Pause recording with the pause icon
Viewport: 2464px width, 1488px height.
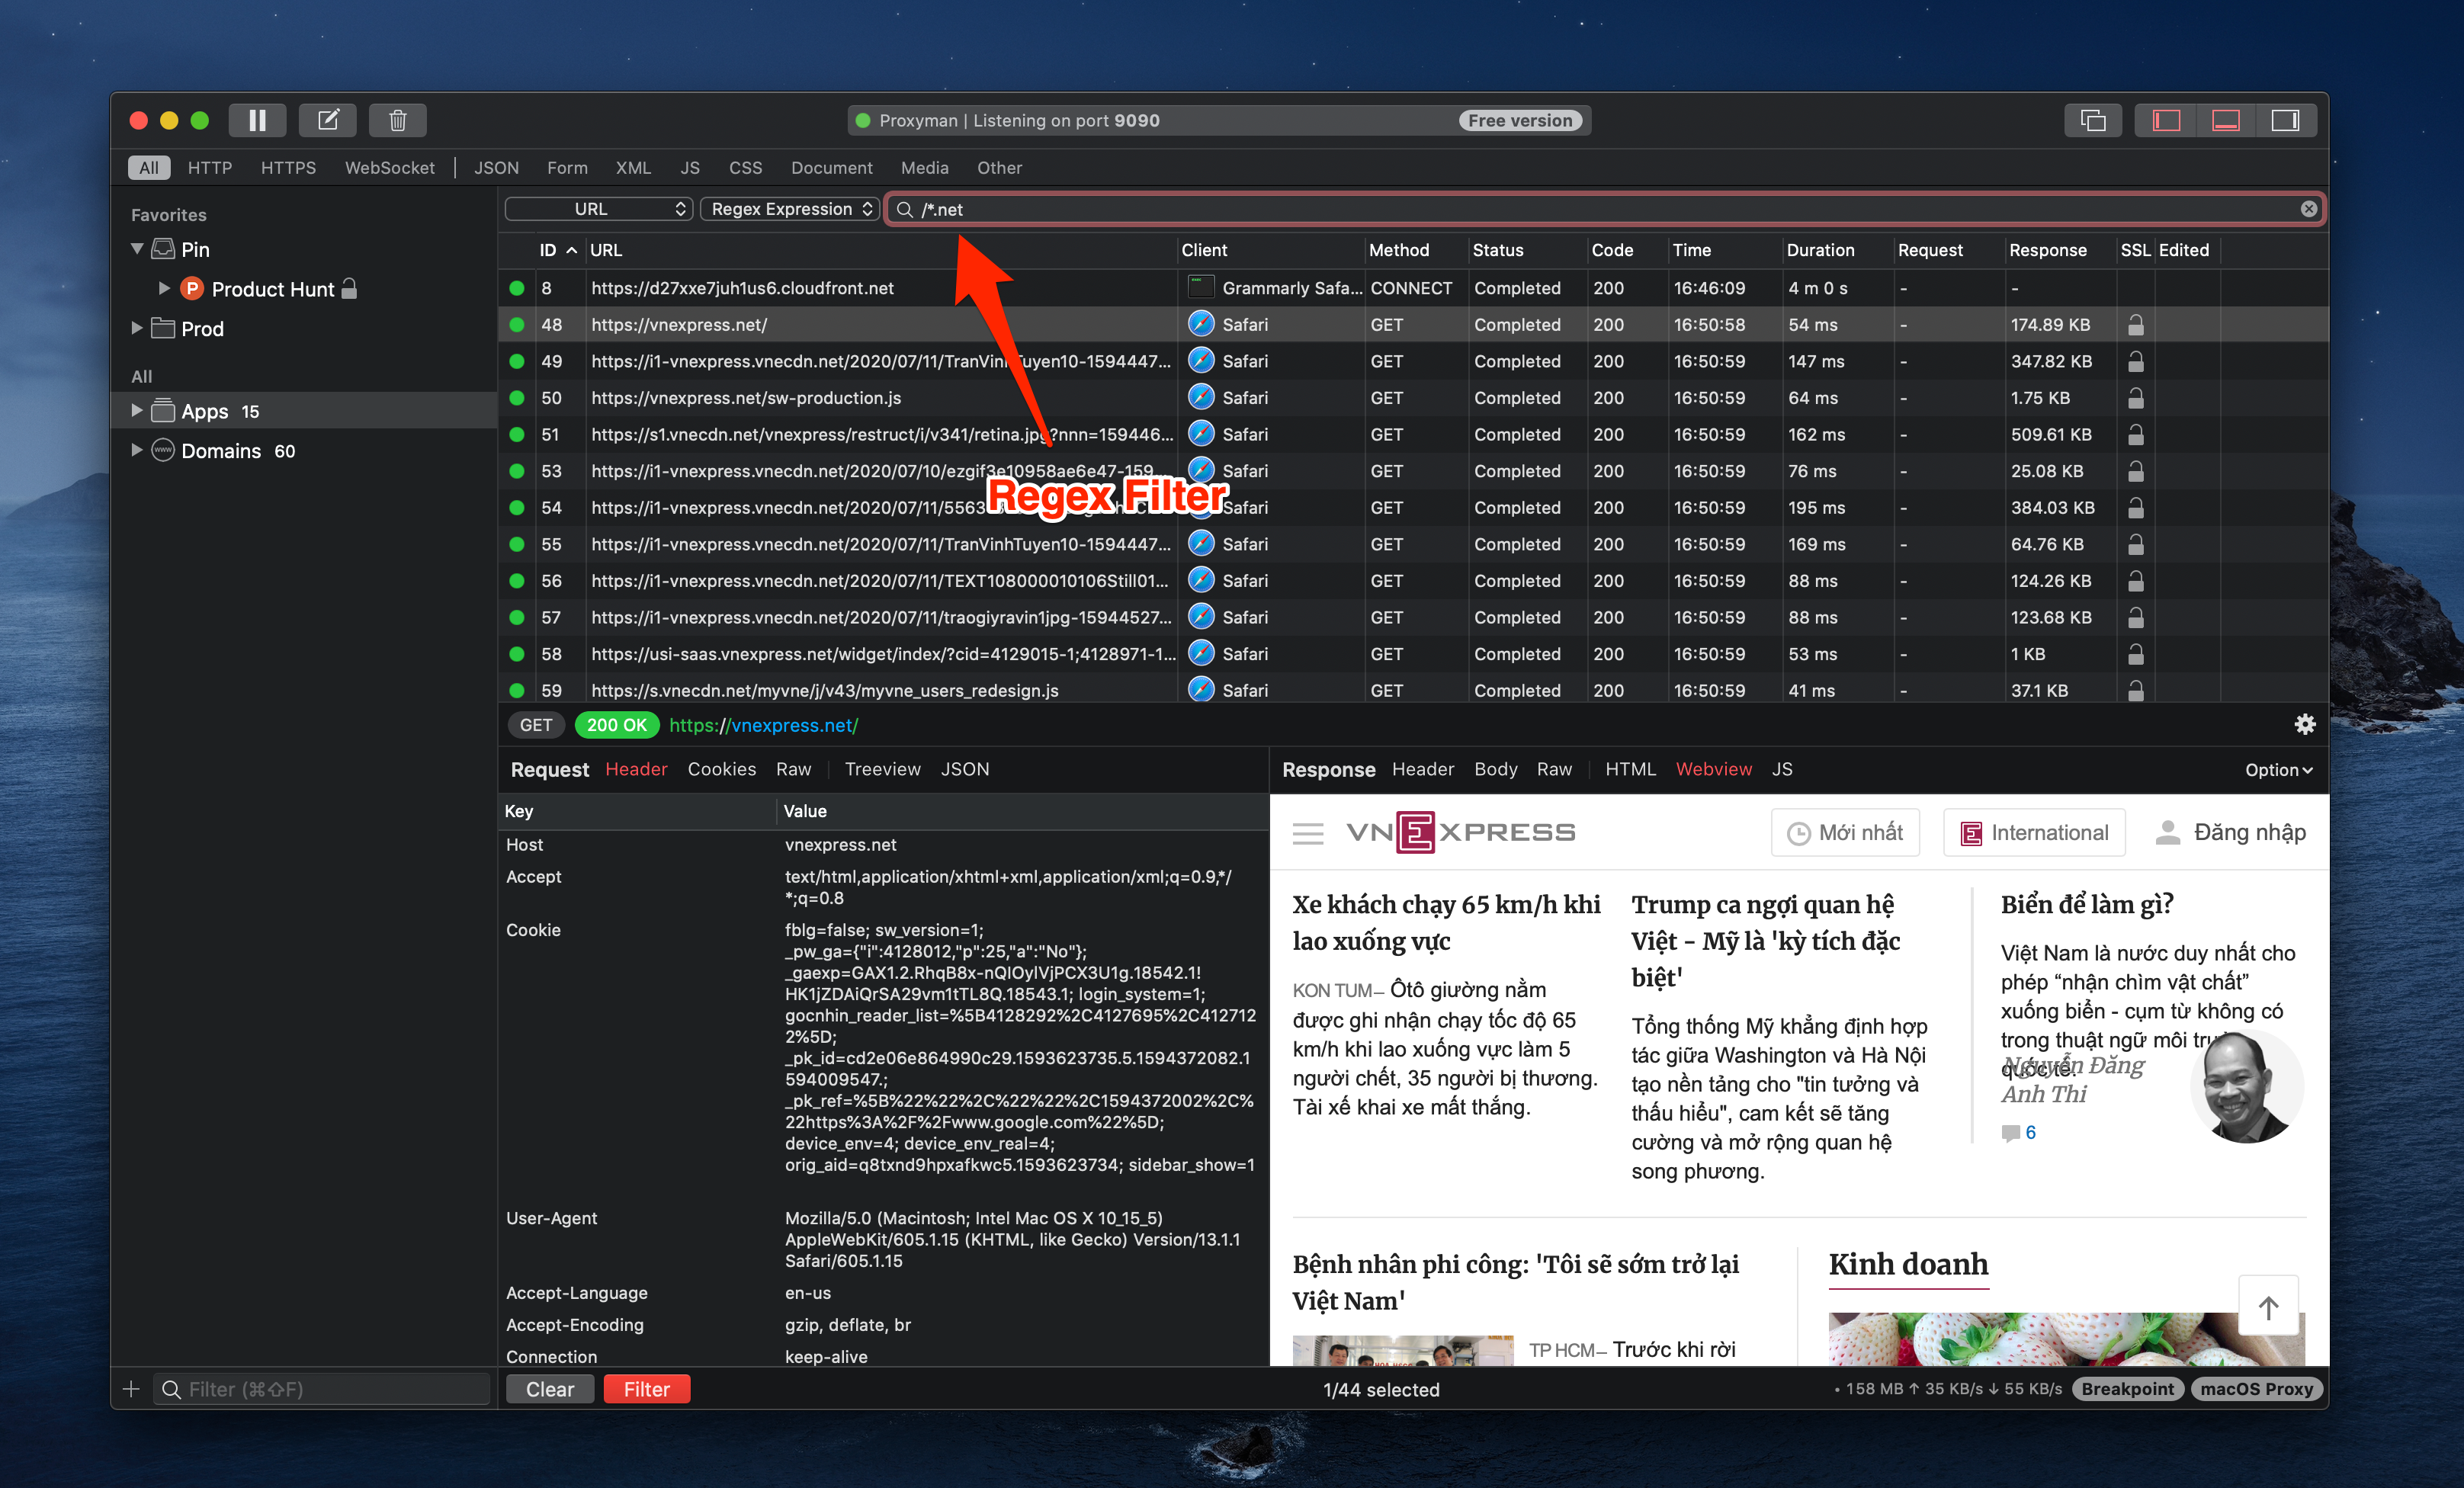pos(257,120)
